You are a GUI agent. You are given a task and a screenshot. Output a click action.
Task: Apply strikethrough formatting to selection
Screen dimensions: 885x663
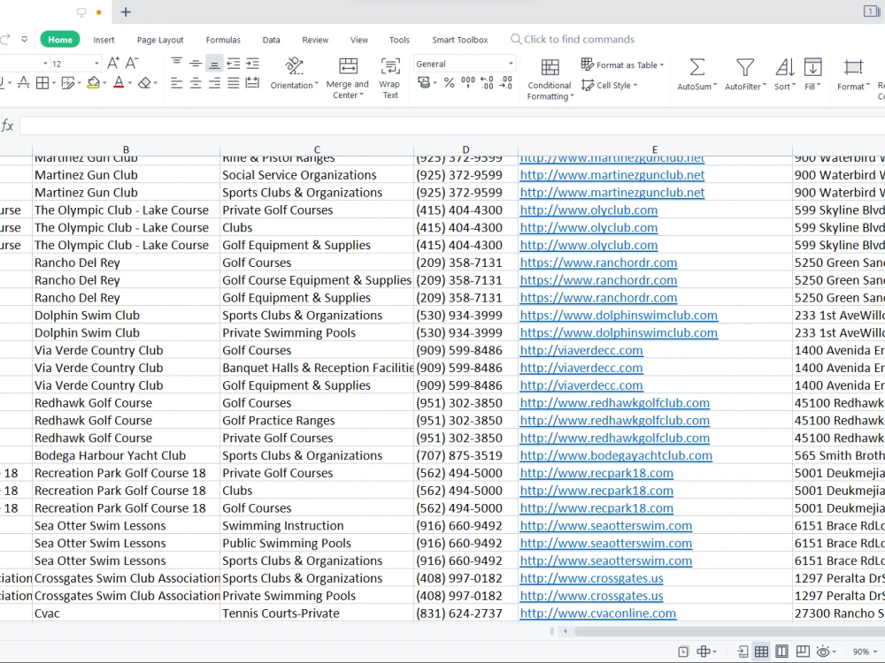click(x=24, y=83)
